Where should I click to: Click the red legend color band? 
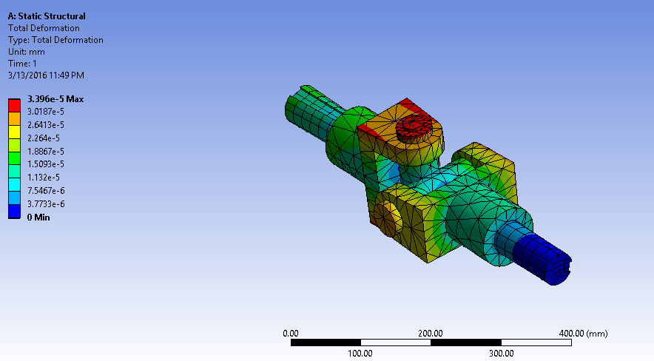[x=14, y=106]
